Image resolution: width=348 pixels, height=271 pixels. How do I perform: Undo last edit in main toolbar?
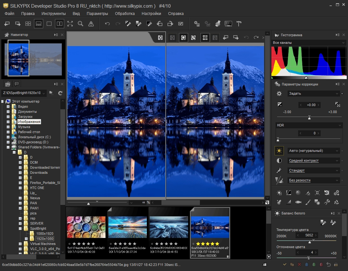click(x=107, y=24)
